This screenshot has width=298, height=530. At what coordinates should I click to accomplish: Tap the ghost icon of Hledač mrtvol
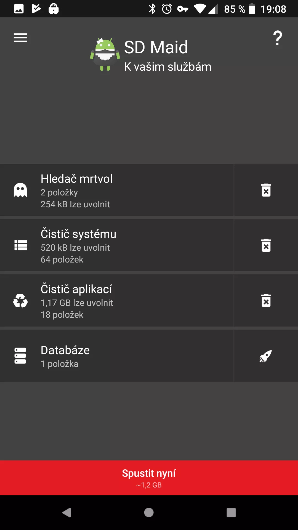[x=20, y=190]
